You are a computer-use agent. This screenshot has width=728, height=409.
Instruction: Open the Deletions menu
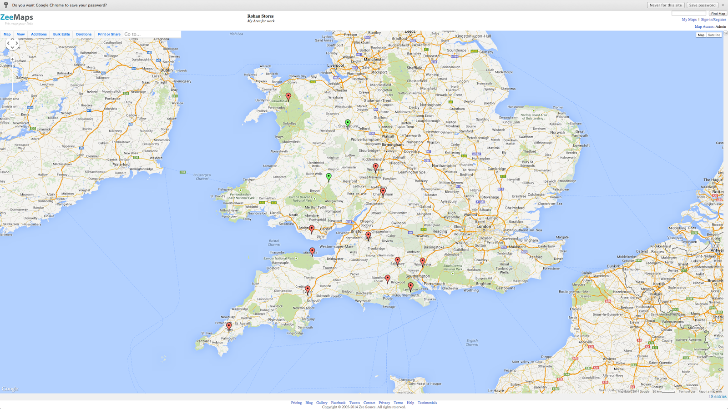[x=84, y=34]
